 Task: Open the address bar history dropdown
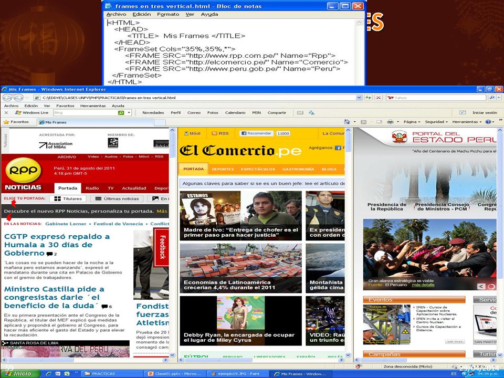point(359,98)
